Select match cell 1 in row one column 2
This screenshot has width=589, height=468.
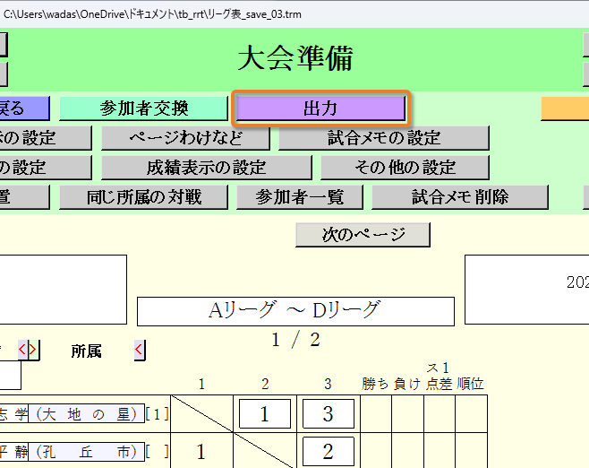[x=265, y=413]
